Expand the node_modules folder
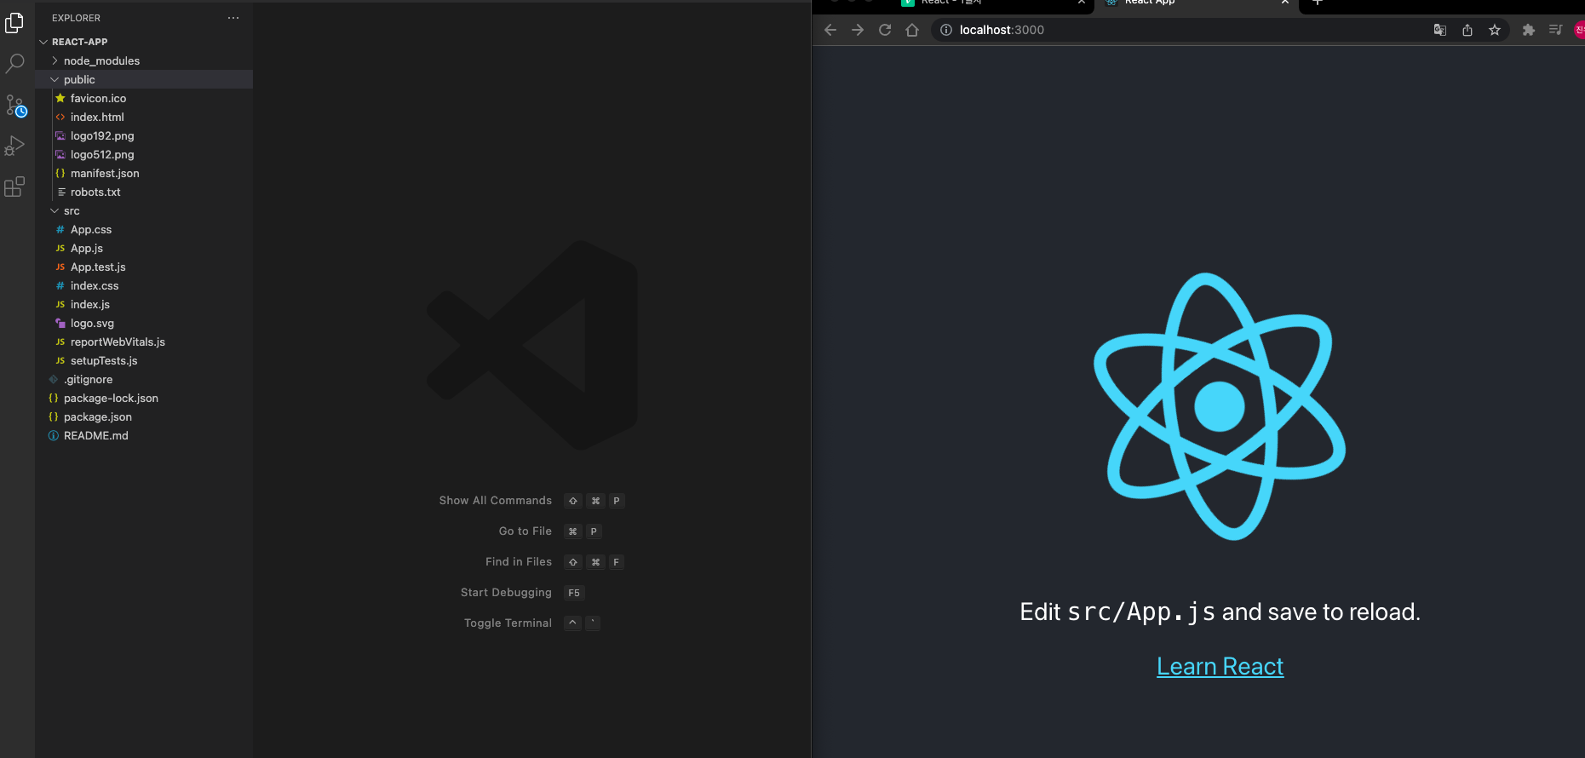Image resolution: width=1585 pixels, height=758 pixels. tap(144, 60)
